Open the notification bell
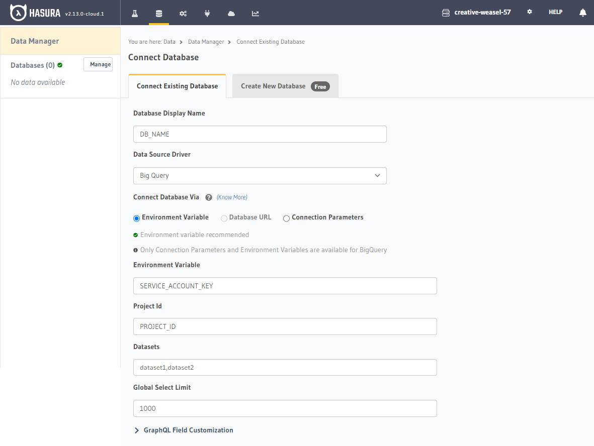 point(582,12)
